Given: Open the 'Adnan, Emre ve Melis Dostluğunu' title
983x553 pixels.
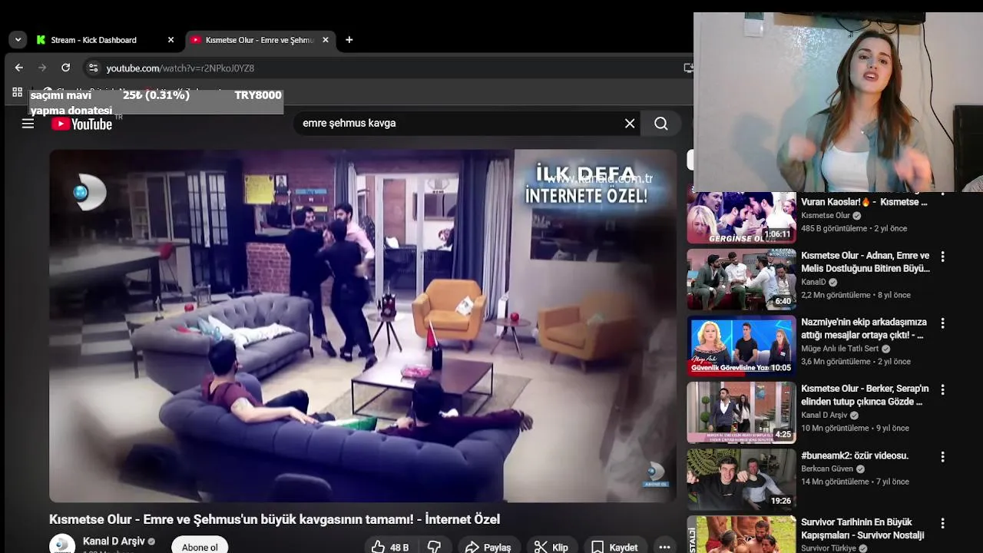Looking at the screenshot, I should pos(866,262).
